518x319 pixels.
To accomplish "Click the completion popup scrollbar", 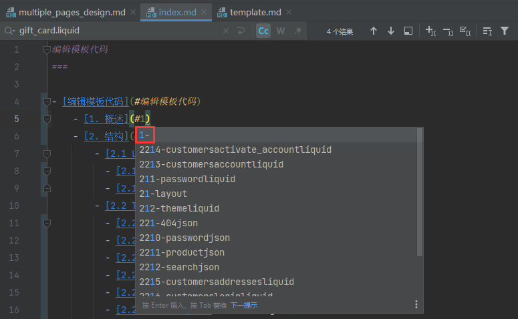I will [x=420, y=194].
